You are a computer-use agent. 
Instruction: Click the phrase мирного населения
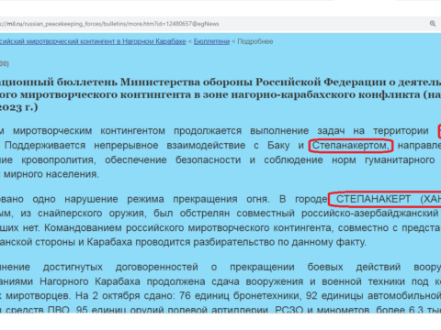coord(51,174)
